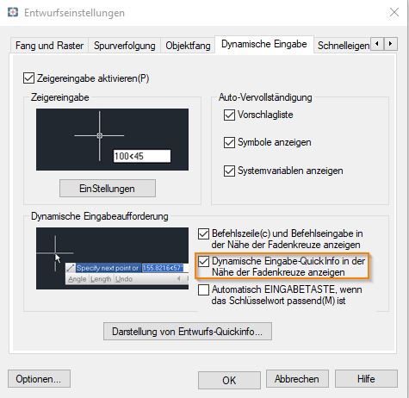
Task: Open the Schnelleigenschaften tab
Action: 344,46
